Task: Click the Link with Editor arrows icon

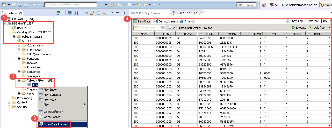Action: [x=104, y=13]
